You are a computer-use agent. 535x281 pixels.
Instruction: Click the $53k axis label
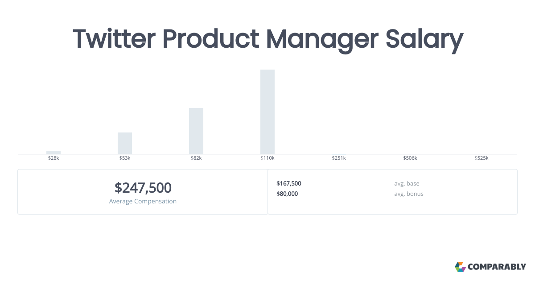coord(125,158)
